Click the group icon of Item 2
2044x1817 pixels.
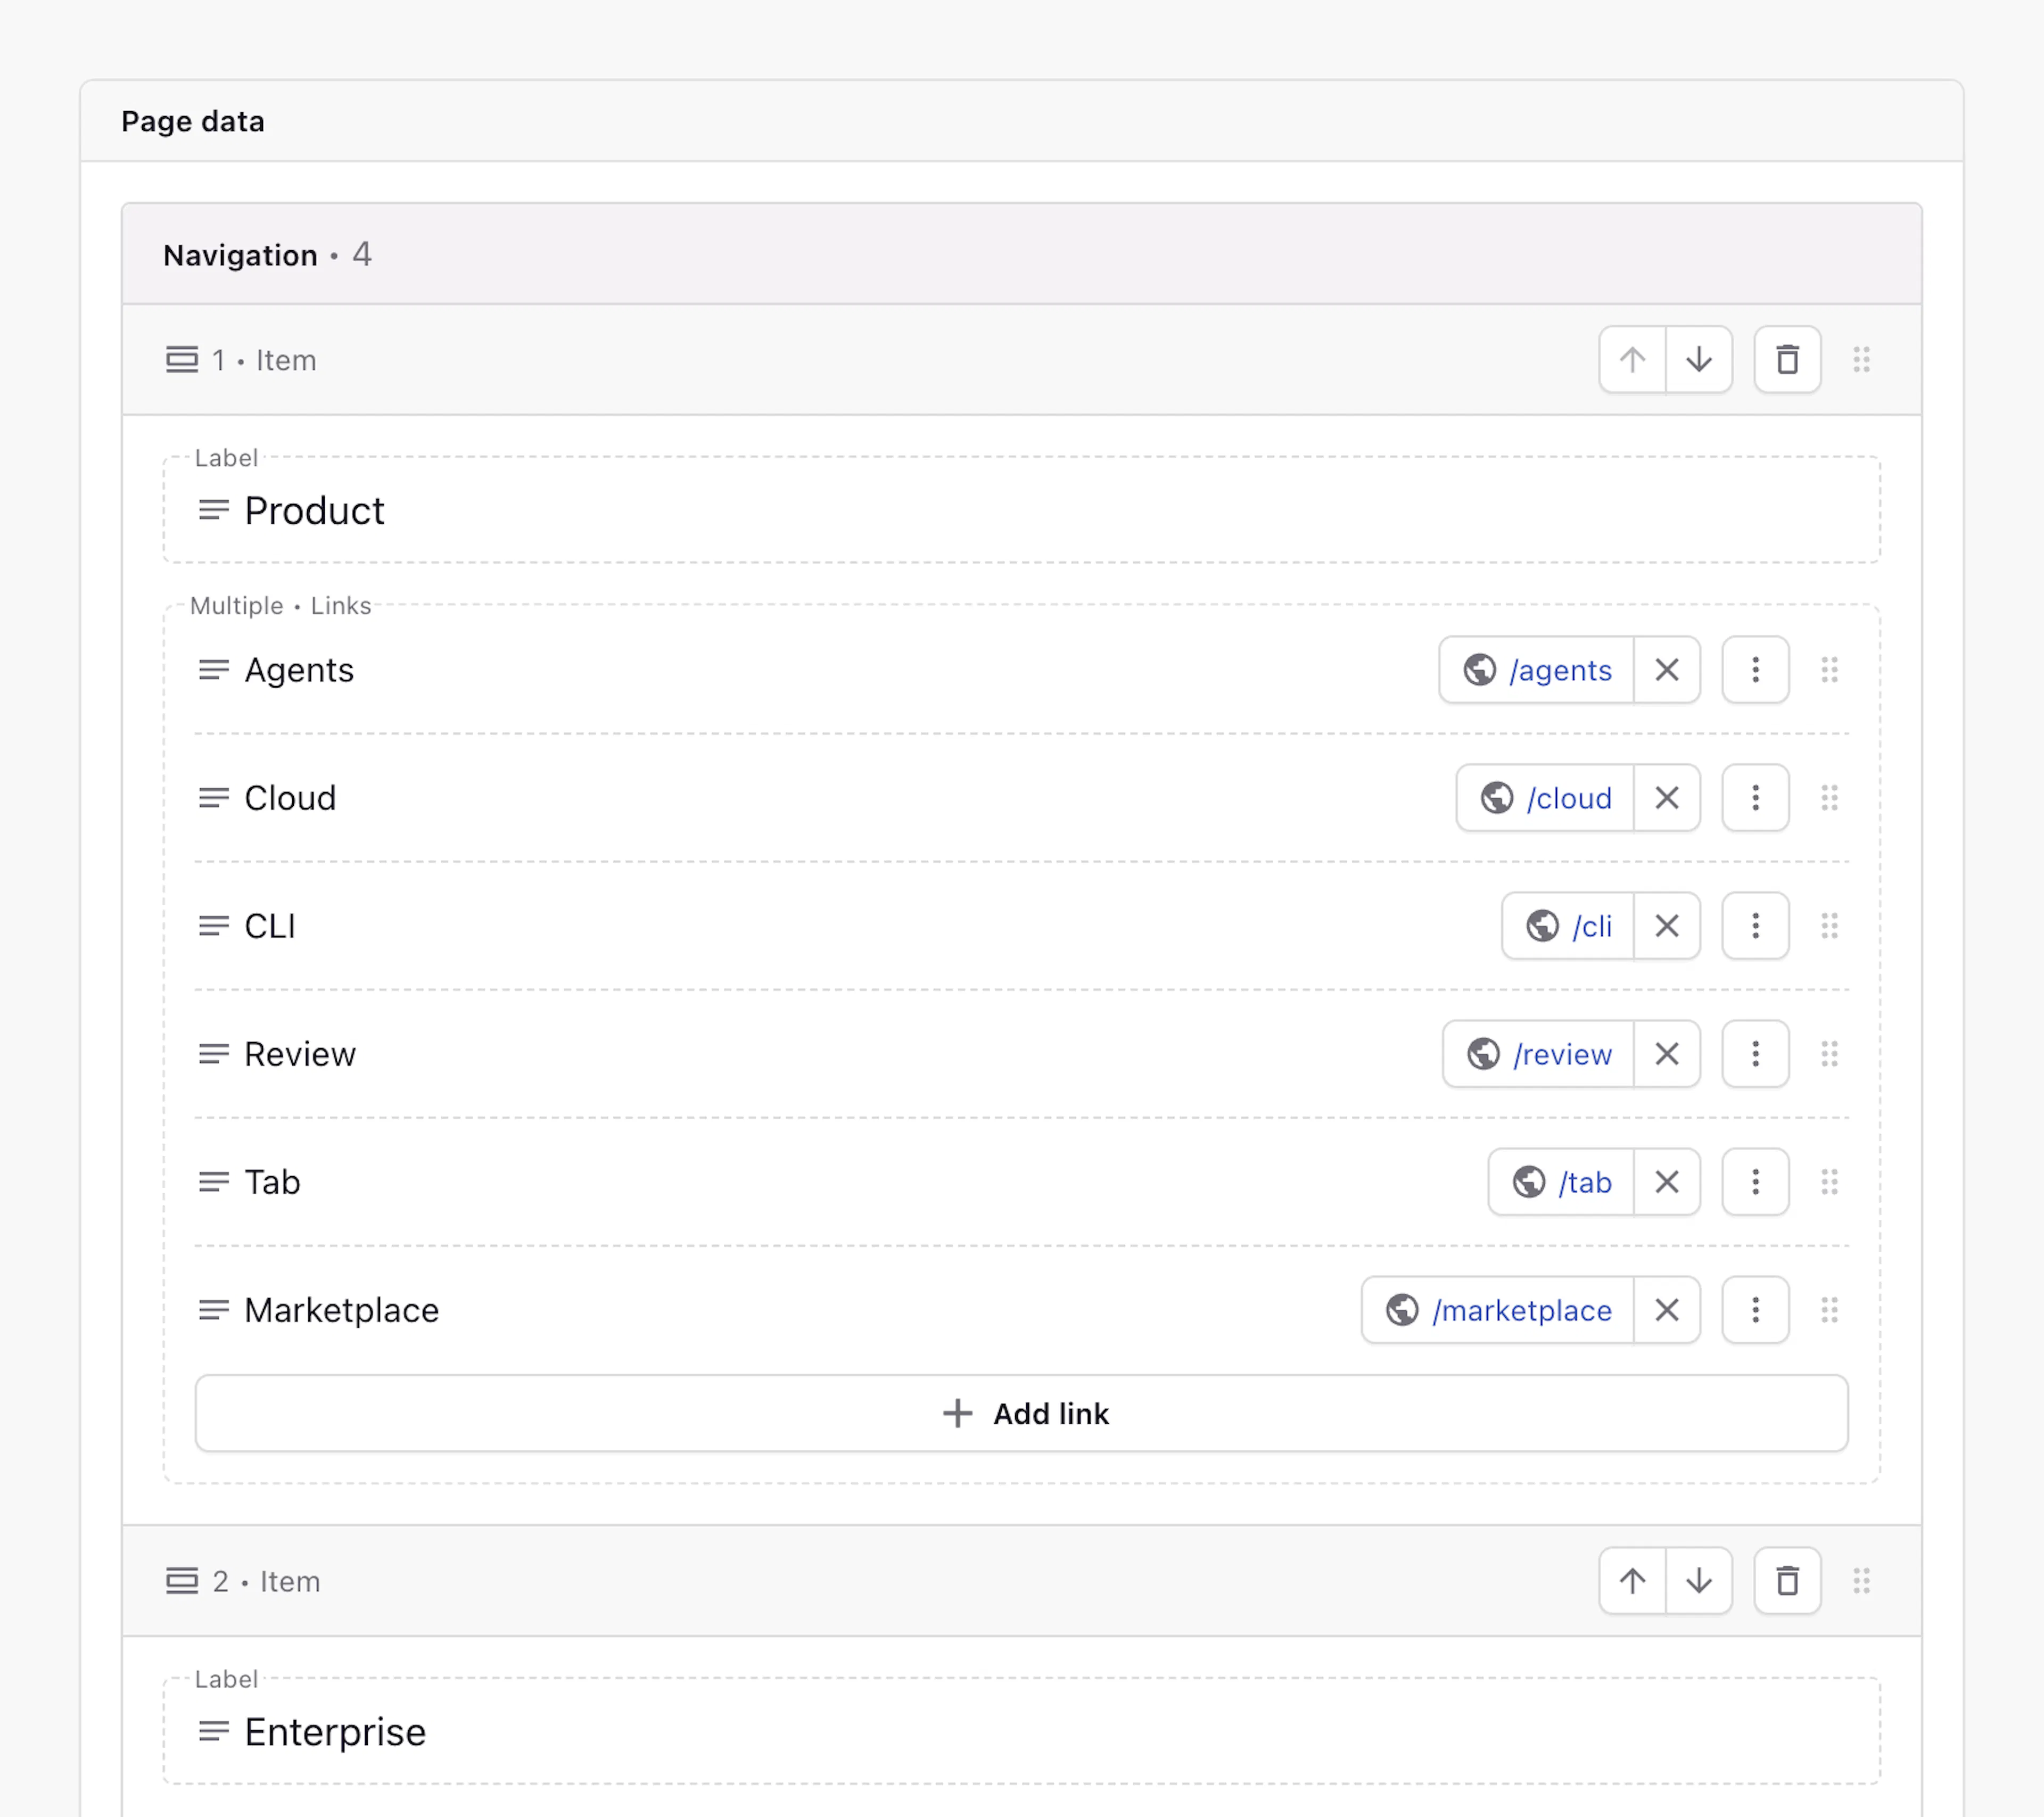(x=182, y=1580)
